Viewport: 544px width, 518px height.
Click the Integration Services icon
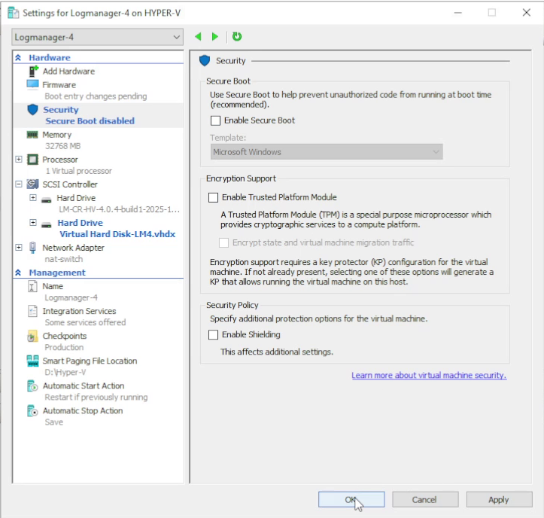(32, 311)
